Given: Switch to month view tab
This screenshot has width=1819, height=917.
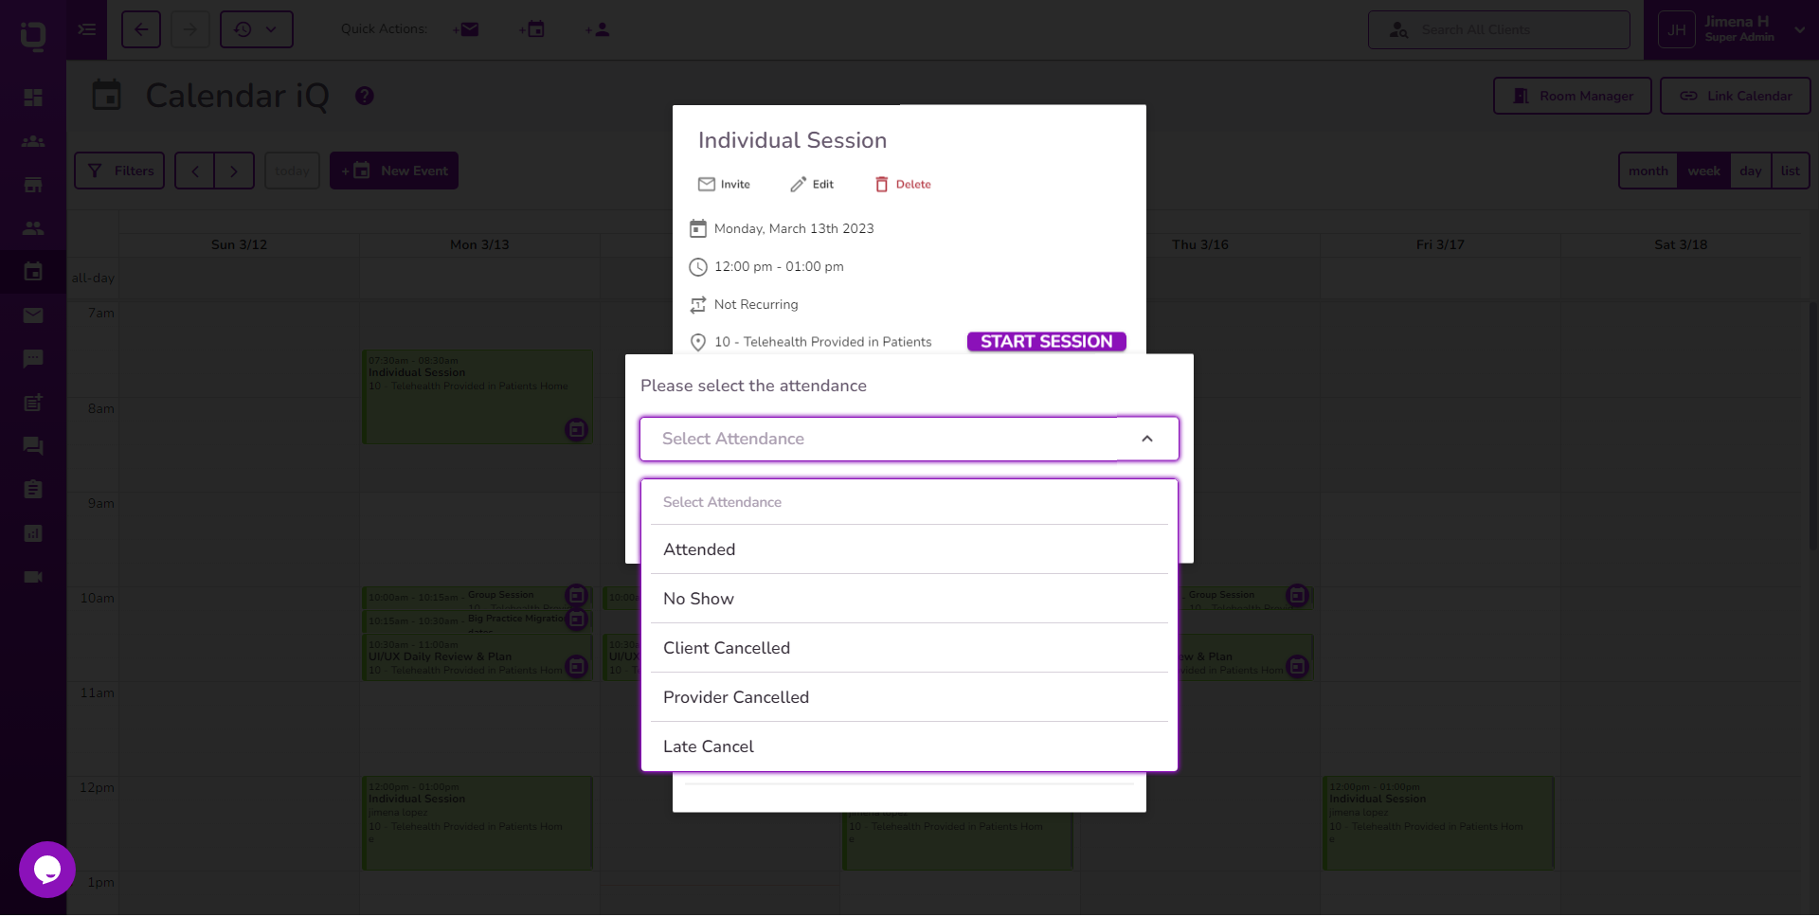Looking at the screenshot, I should coord(1648,171).
